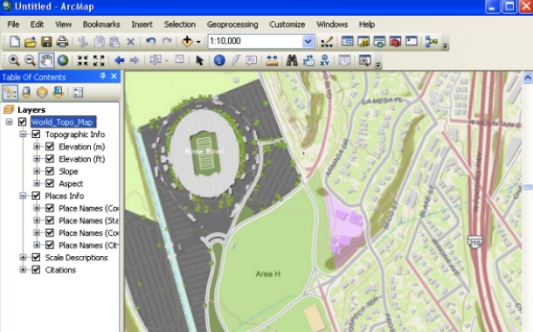Click the 1:10,000 scale input field
The height and width of the screenshot is (332, 533).
[255, 41]
